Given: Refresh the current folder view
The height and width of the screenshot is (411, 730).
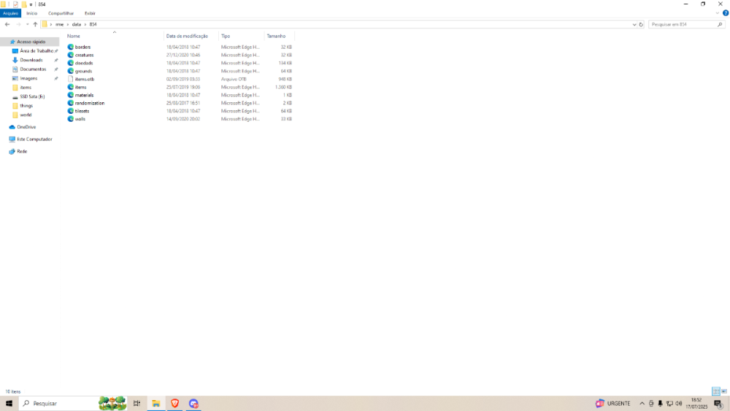Looking at the screenshot, I should point(641,24).
